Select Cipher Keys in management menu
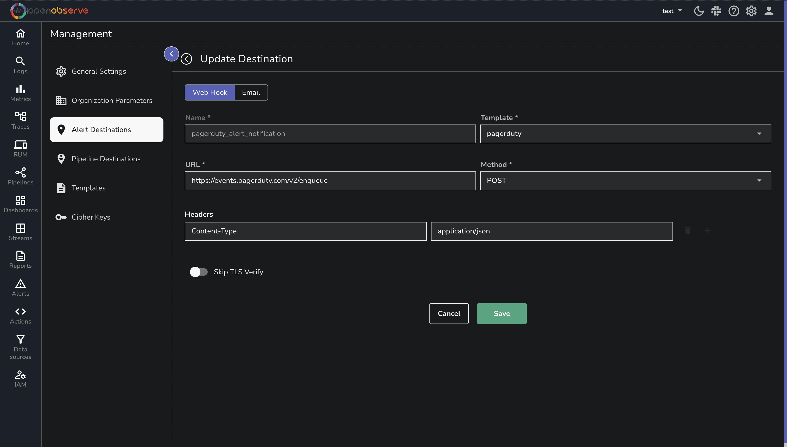 [91, 217]
